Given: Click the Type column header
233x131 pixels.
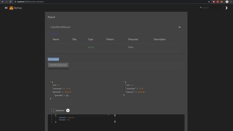Looking at the screenshot, I should tap(91, 39).
